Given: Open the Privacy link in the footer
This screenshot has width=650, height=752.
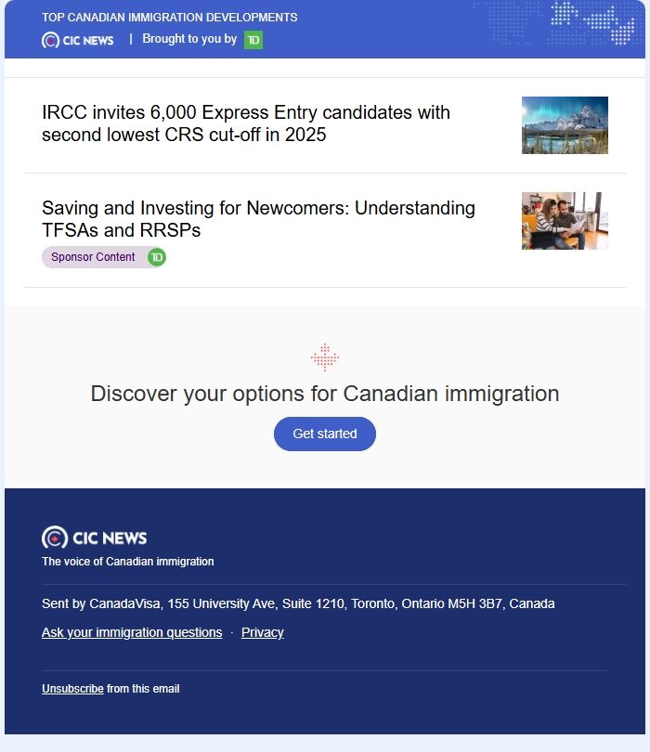Looking at the screenshot, I should click(x=262, y=632).
